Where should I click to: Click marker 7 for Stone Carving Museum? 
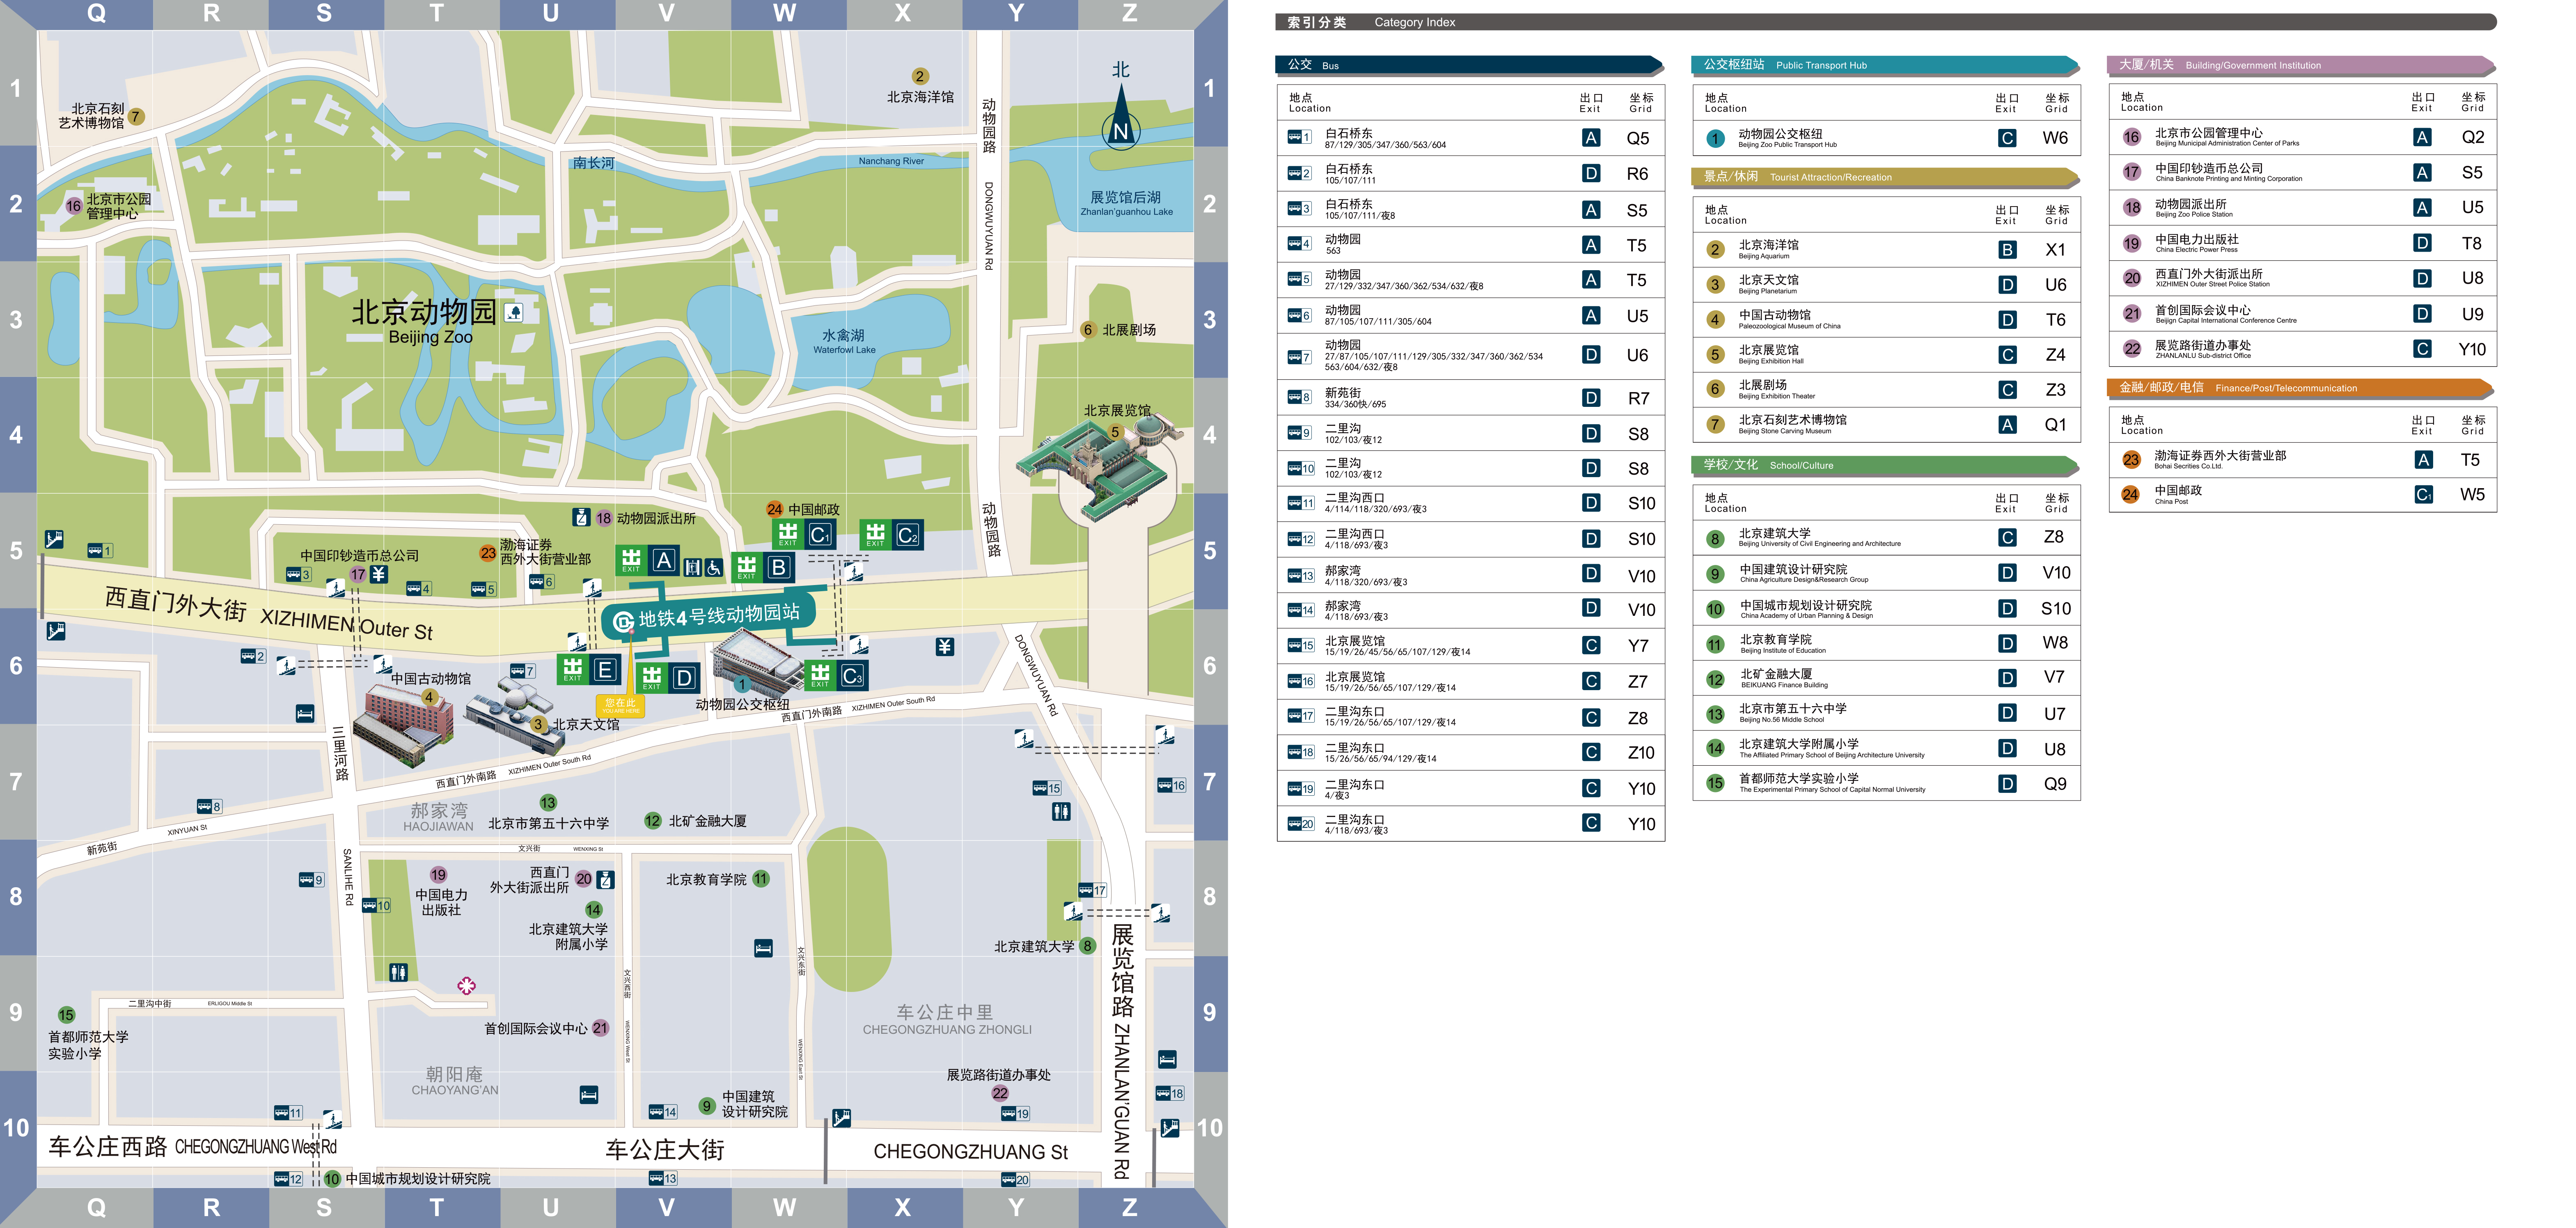click(136, 116)
